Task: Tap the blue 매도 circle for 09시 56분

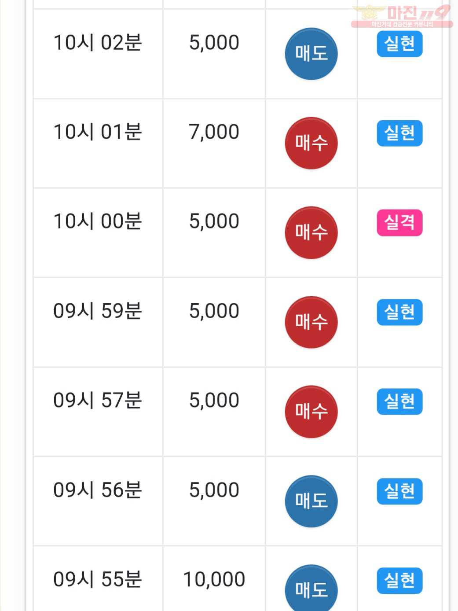Action: pyautogui.click(x=311, y=501)
